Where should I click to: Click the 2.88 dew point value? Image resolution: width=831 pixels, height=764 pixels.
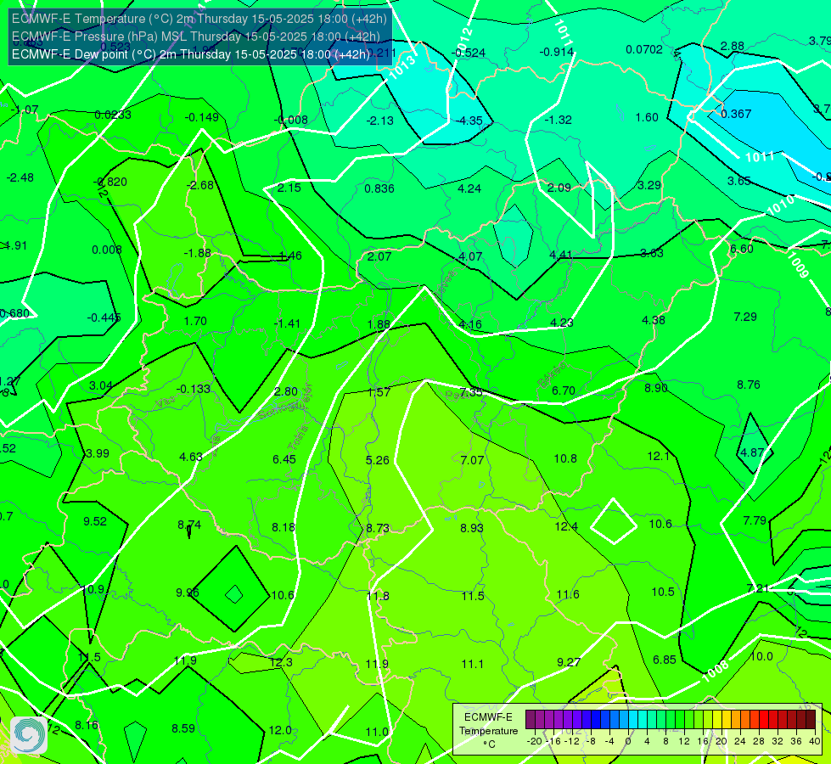coord(732,46)
